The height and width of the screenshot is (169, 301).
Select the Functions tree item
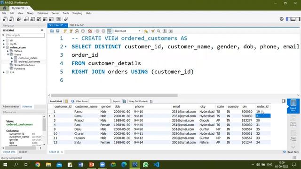click(x=19, y=69)
